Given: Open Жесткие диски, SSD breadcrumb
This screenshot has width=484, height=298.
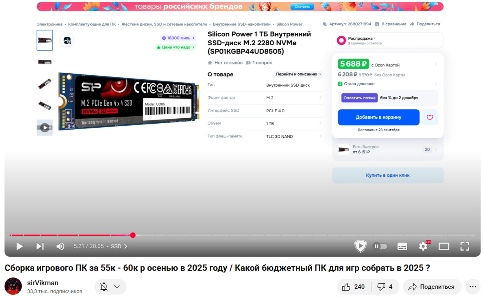Looking at the screenshot, I should point(164,24).
